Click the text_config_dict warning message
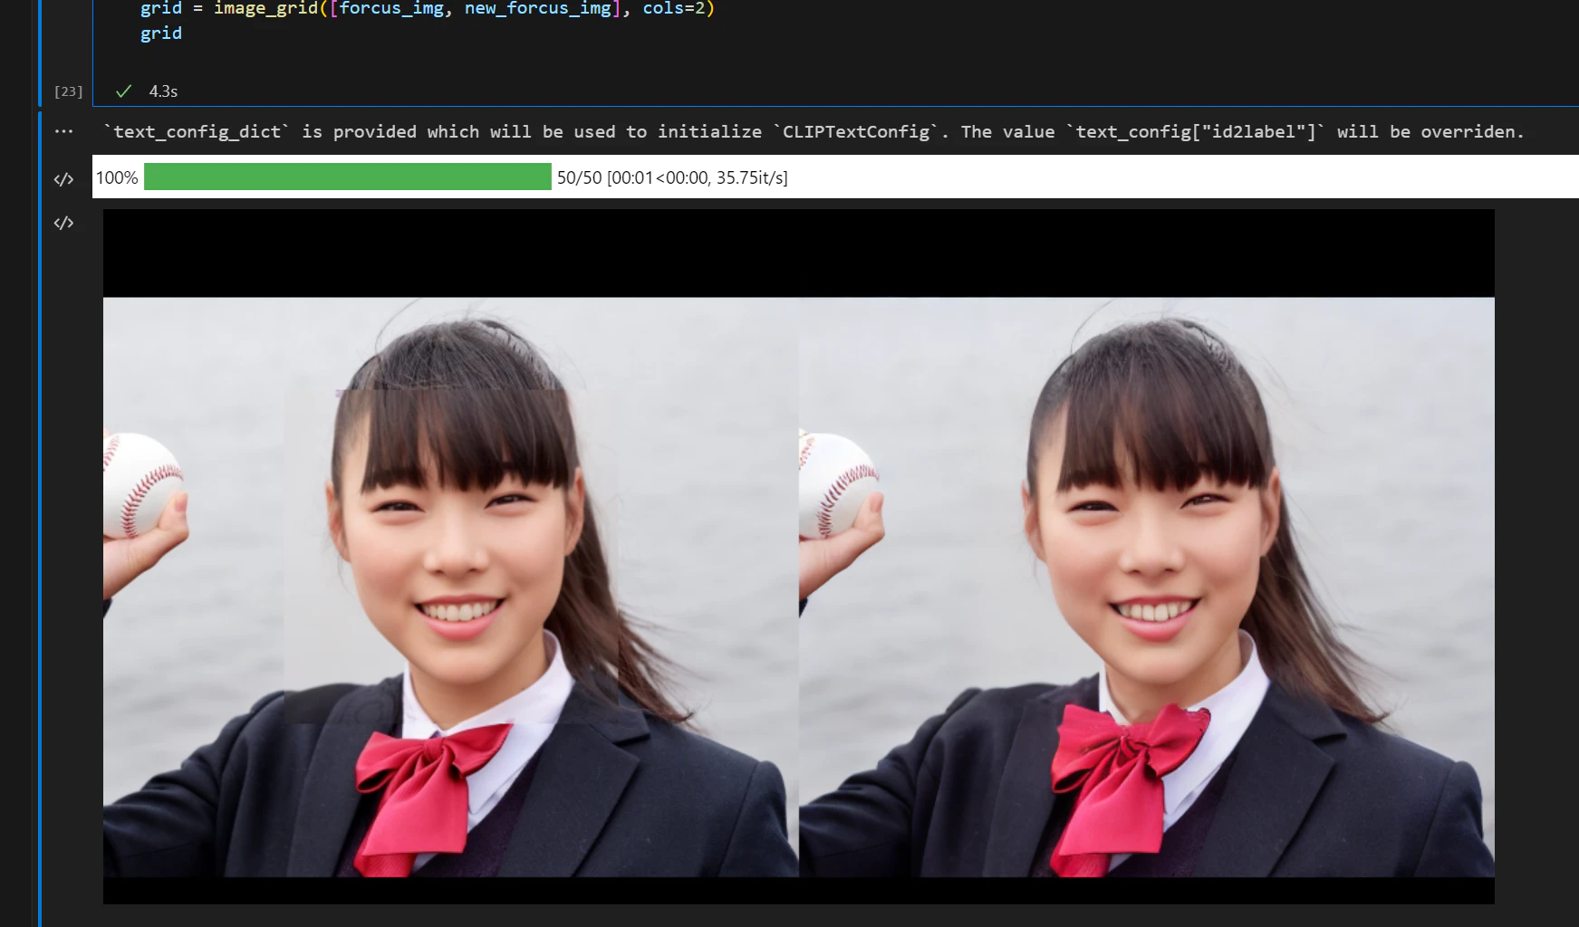Screen dimensions: 1579x927 814,132
